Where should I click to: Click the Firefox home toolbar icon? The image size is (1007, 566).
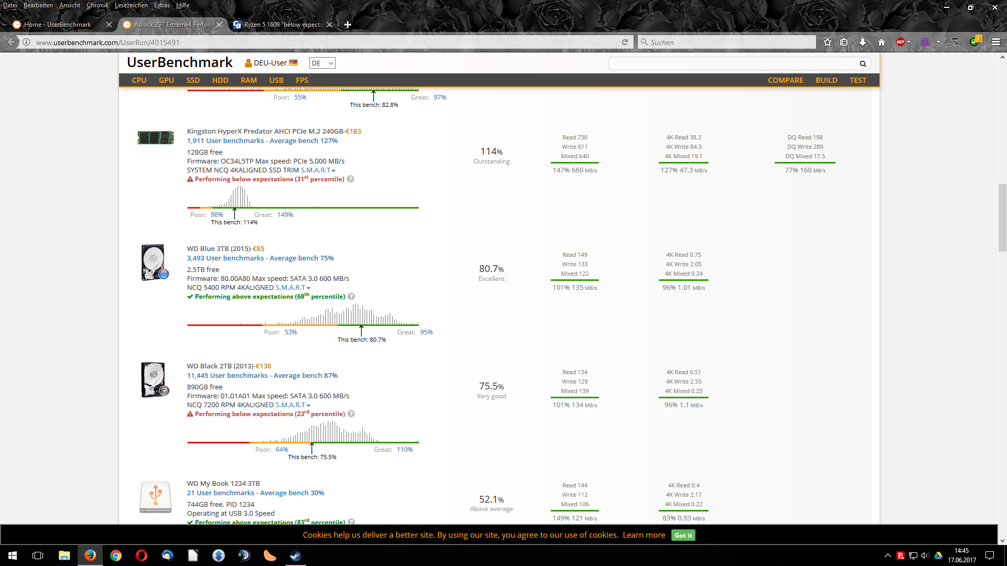tap(882, 42)
